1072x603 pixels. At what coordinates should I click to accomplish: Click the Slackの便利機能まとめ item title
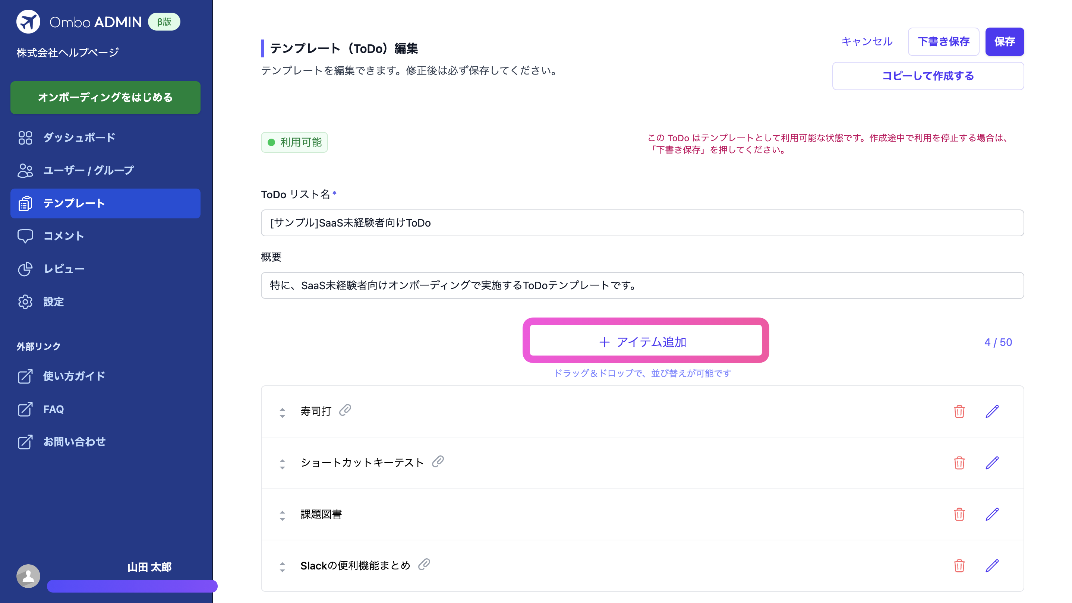point(355,566)
